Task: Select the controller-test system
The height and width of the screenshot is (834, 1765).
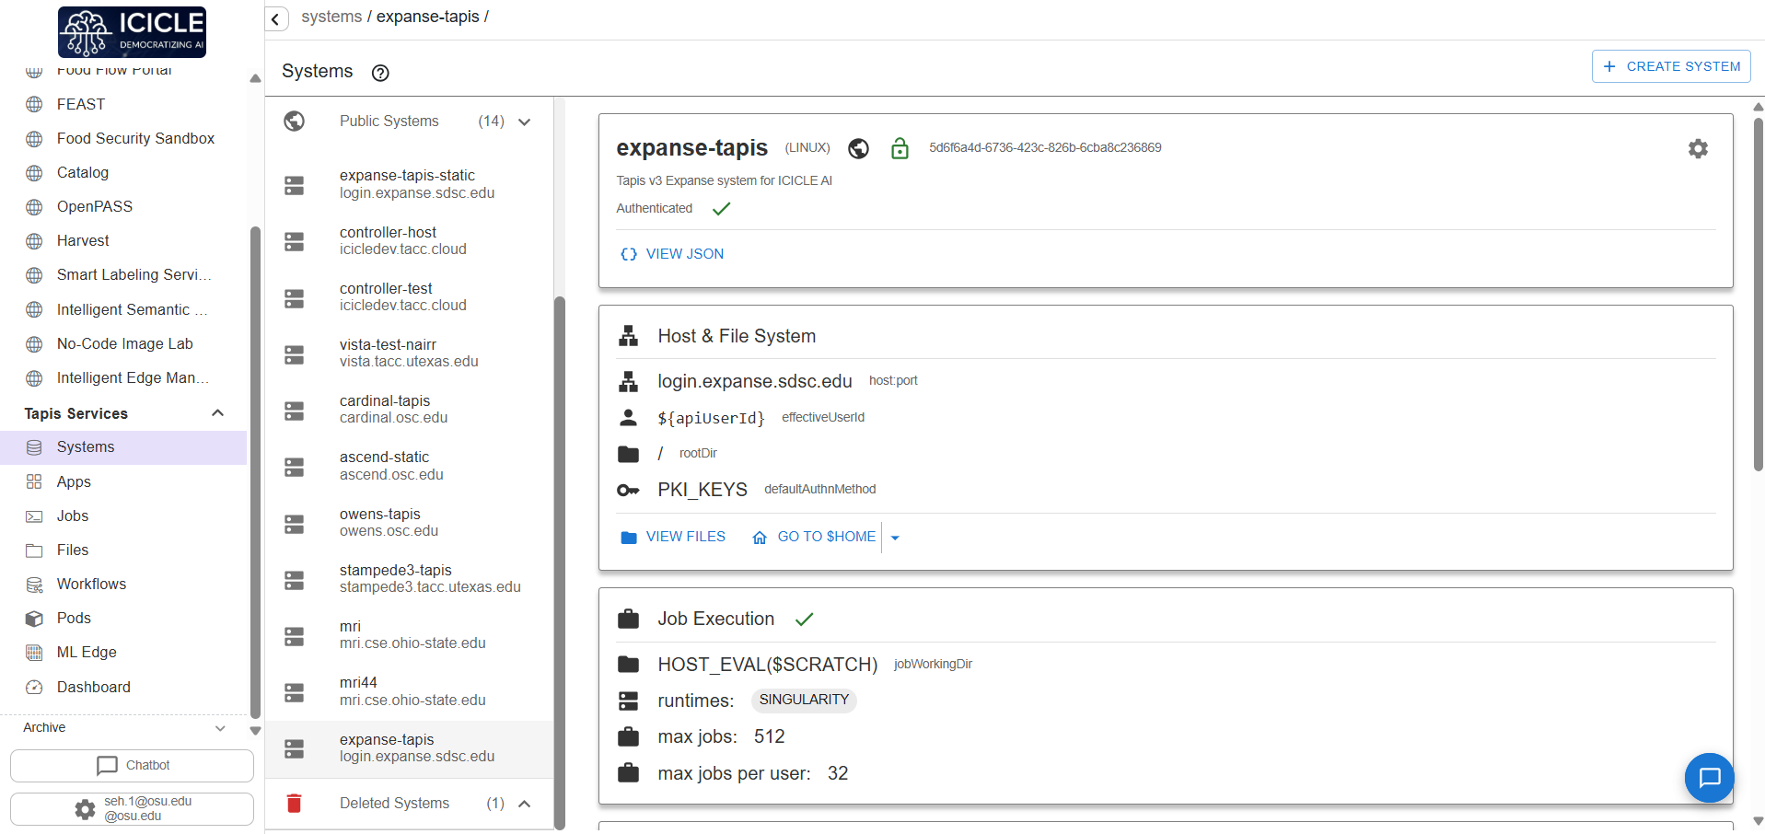Action: (410, 297)
